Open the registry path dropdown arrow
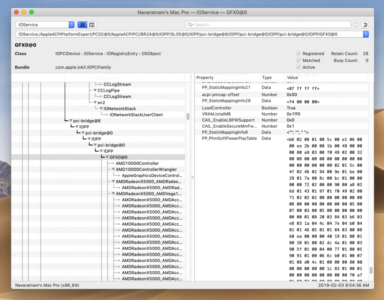Screen dimensions: 384x300 pyautogui.click(x=366, y=34)
